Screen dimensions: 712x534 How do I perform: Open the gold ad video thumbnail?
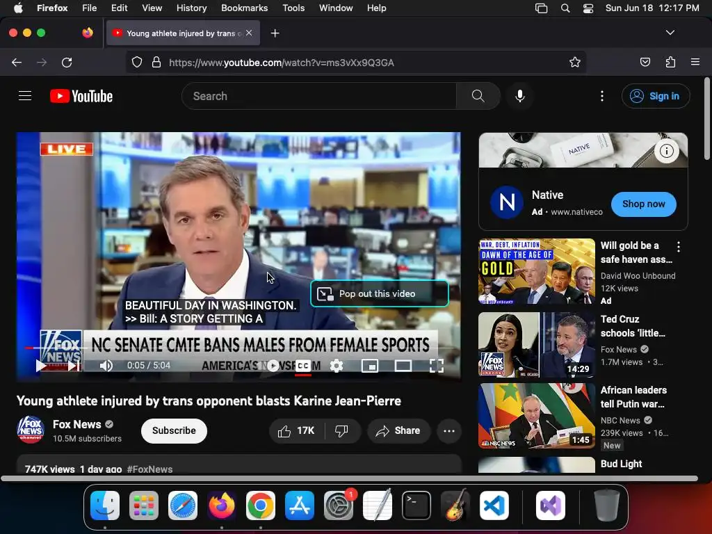tap(536, 271)
